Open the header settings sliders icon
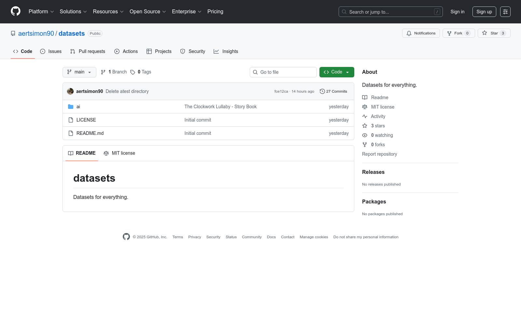 point(505,12)
